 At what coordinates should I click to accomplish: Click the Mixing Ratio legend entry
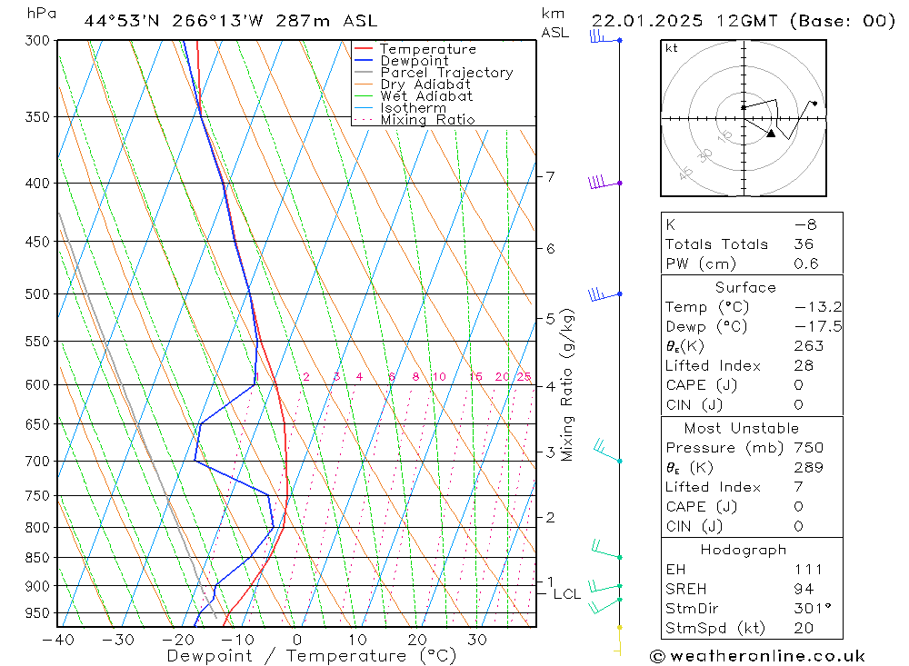415,120
